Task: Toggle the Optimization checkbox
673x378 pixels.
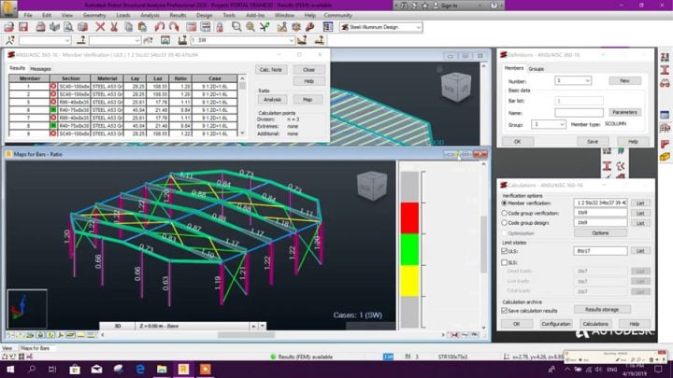Action: point(505,233)
